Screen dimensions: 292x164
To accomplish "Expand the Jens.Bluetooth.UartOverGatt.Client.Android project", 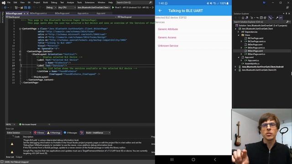I will [x=235, y=67].
